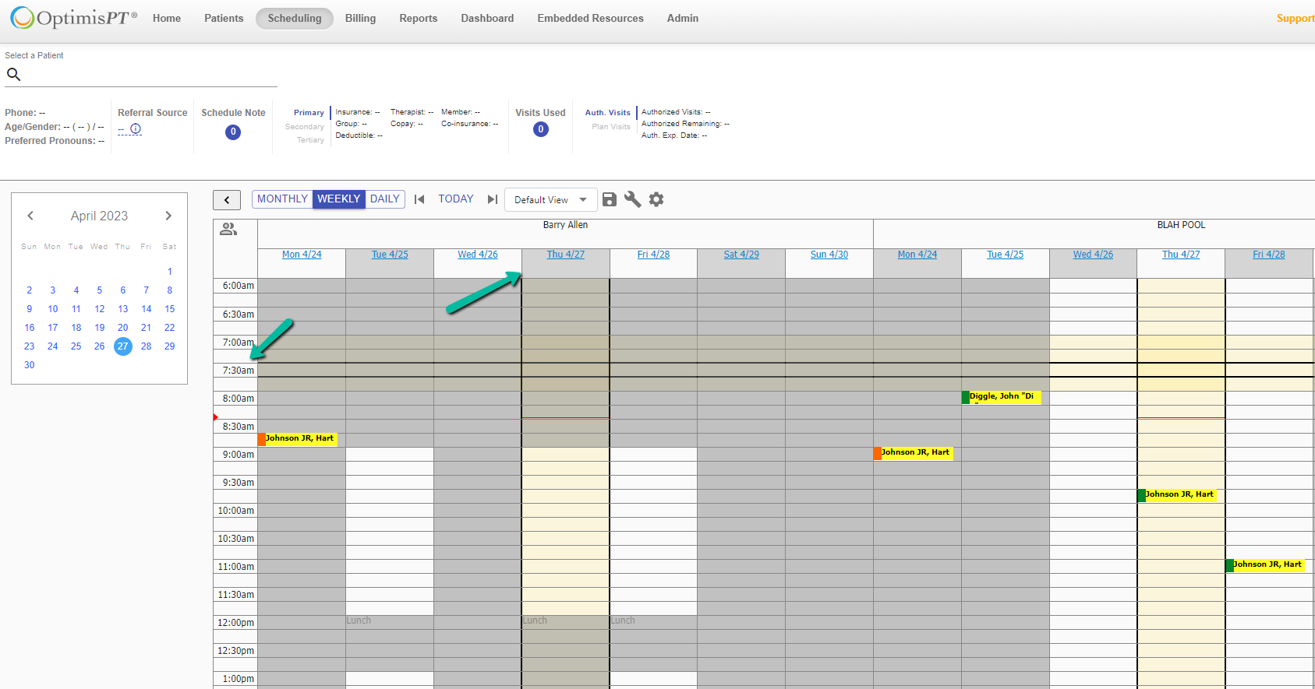Click the OptimisPT logo
Image resolution: width=1315 pixels, height=689 pixels.
coord(74,18)
